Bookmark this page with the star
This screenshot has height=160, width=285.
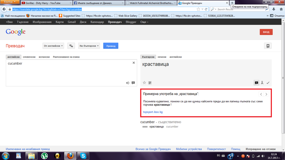[x=198, y=9]
